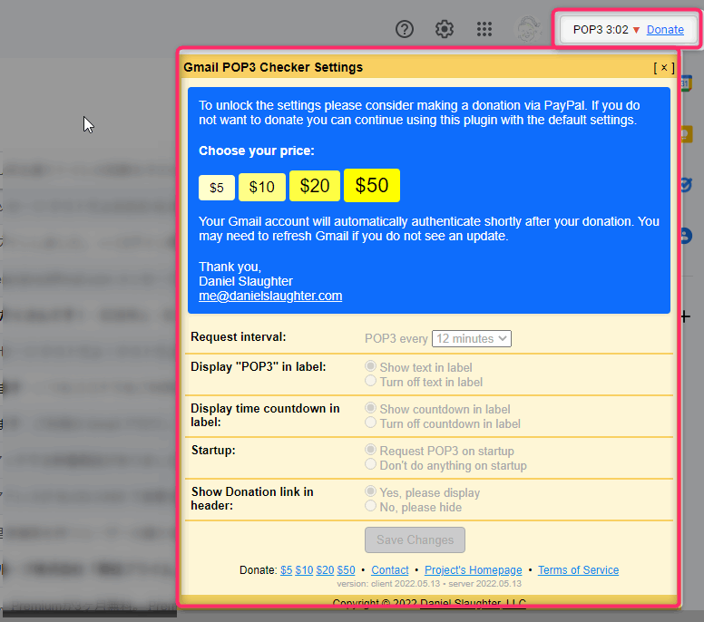Open Google Tasks side panel icon
The image size is (704, 622).
pyautogui.click(x=686, y=185)
